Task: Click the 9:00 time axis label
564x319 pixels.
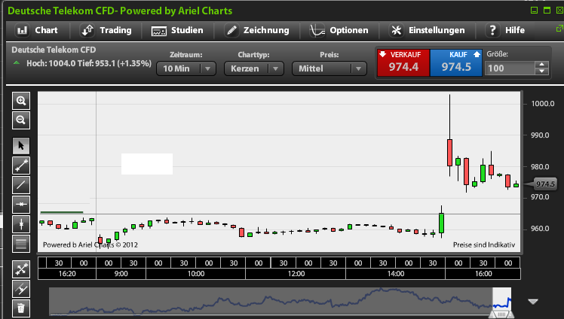Action: point(121,274)
